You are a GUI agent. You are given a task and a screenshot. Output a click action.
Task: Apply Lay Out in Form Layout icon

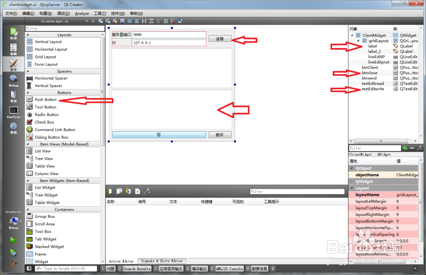pos(158,21)
